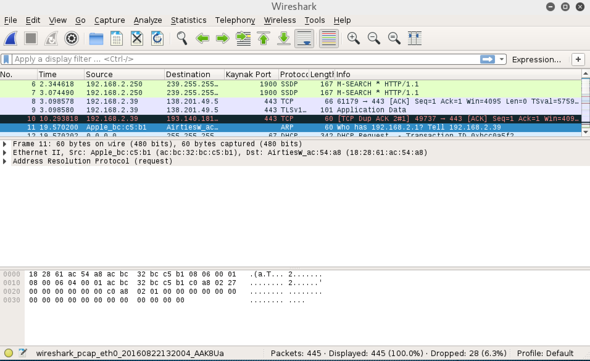590x361 pixels.
Task: Zoom in on packet text
Action: pos(353,39)
